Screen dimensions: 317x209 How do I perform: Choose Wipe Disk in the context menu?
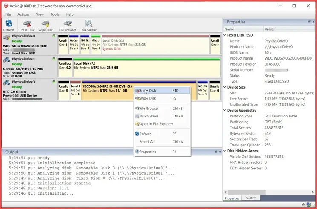(x=162, y=98)
